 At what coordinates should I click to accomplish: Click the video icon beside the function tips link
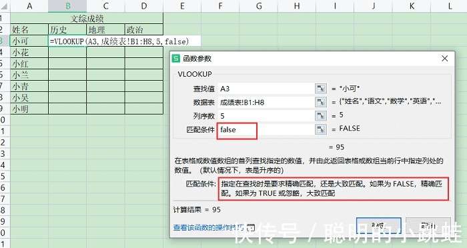coord(251,228)
